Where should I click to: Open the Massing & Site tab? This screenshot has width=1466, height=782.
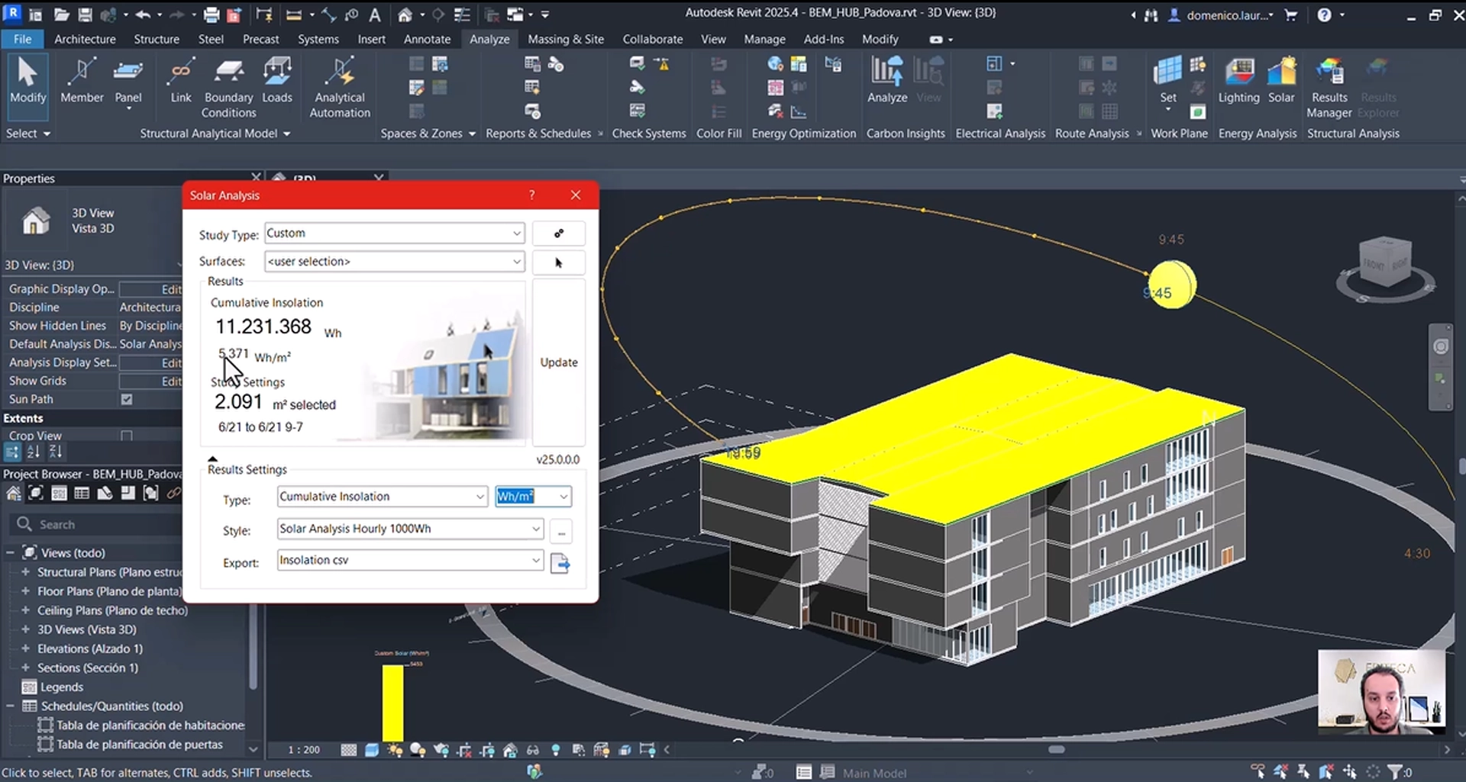click(x=566, y=39)
